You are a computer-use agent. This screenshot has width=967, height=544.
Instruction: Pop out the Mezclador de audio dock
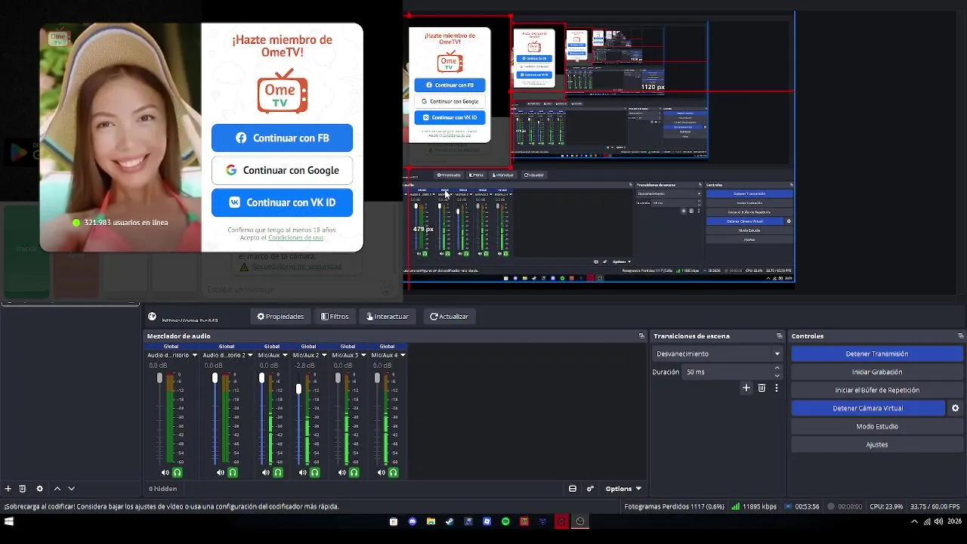tap(641, 336)
